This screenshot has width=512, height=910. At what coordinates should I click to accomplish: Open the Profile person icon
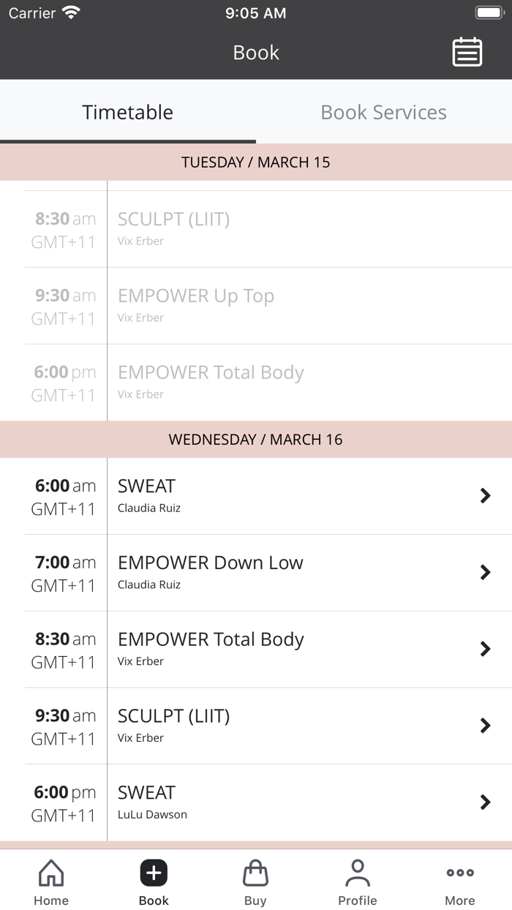(358, 873)
